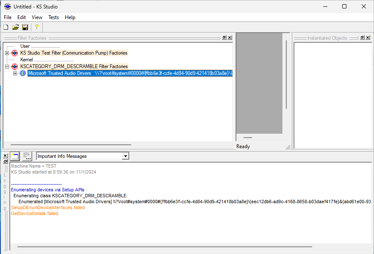Image resolution: width=374 pixels, height=254 pixels.
Task: Open the File menu
Action: click(x=8, y=17)
